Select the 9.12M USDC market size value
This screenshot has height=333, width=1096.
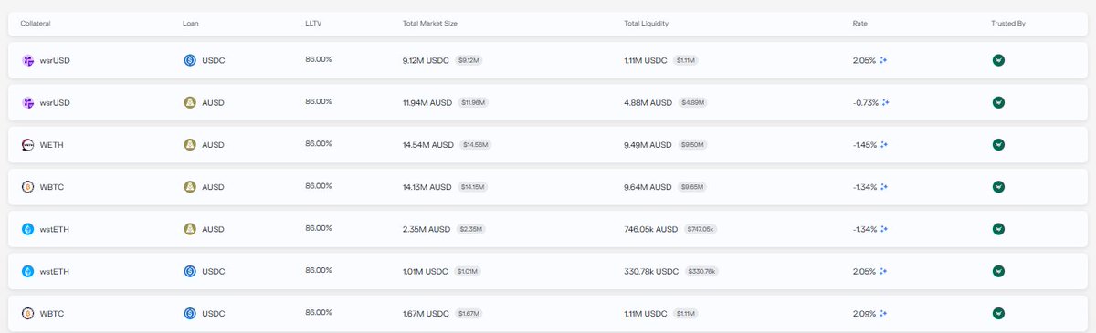(427, 60)
